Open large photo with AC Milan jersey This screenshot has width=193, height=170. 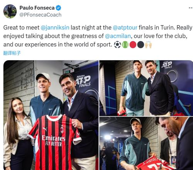tap(51, 115)
